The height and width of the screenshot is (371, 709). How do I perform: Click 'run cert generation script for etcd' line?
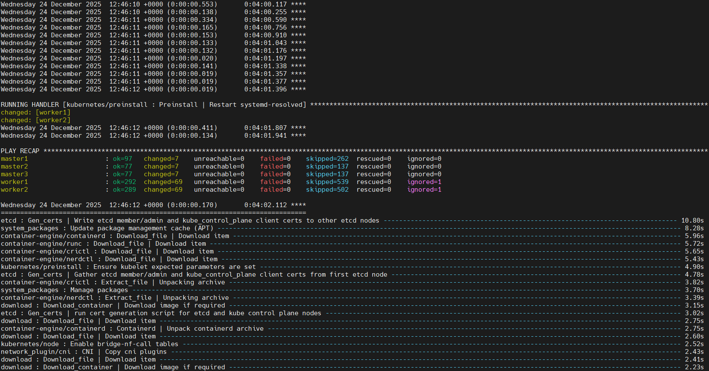click(352, 313)
